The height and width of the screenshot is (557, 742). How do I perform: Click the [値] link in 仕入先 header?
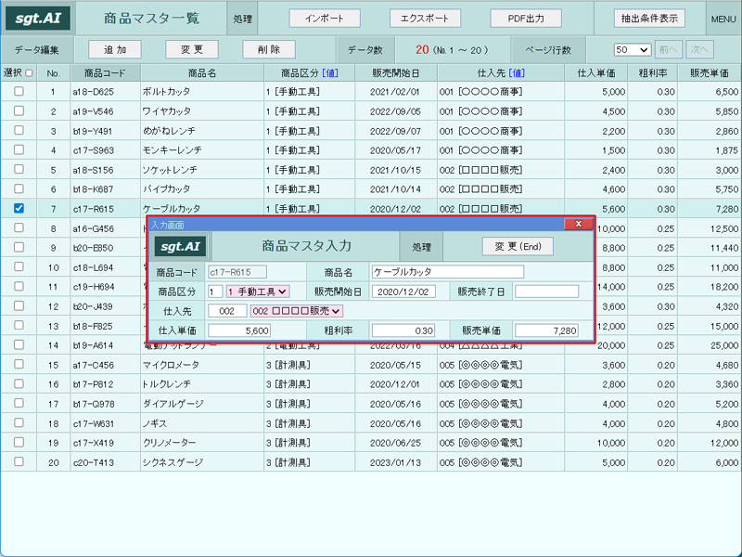click(x=517, y=73)
